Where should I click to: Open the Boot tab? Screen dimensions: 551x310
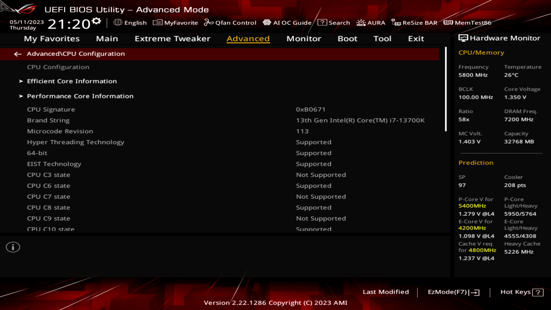click(x=347, y=39)
